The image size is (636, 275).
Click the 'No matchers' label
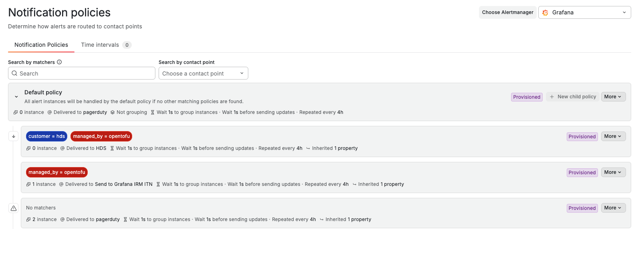coord(41,208)
